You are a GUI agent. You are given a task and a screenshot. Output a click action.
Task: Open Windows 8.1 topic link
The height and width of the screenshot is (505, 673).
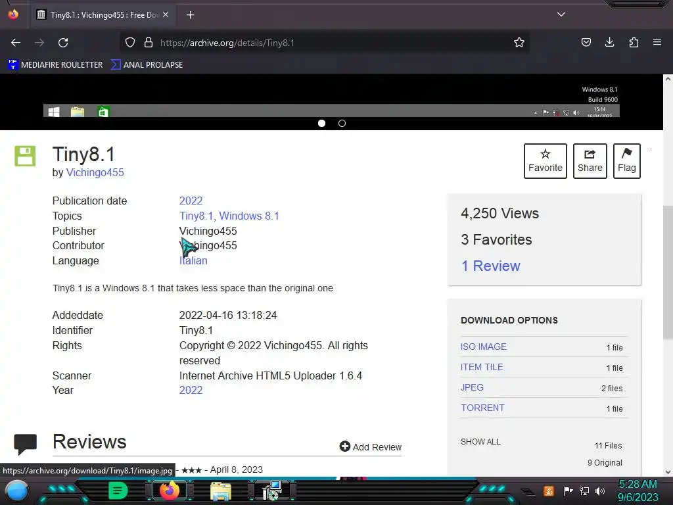coord(249,216)
